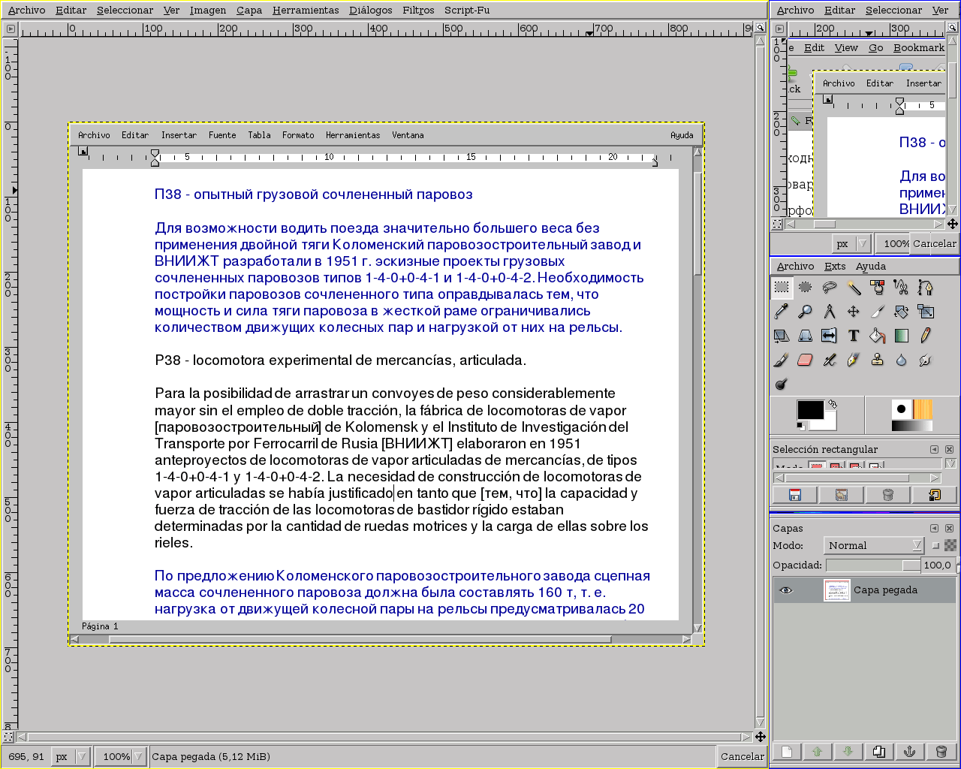Activate the Eraser tool
Image resolution: width=961 pixels, height=769 pixels.
(x=806, y=360)
